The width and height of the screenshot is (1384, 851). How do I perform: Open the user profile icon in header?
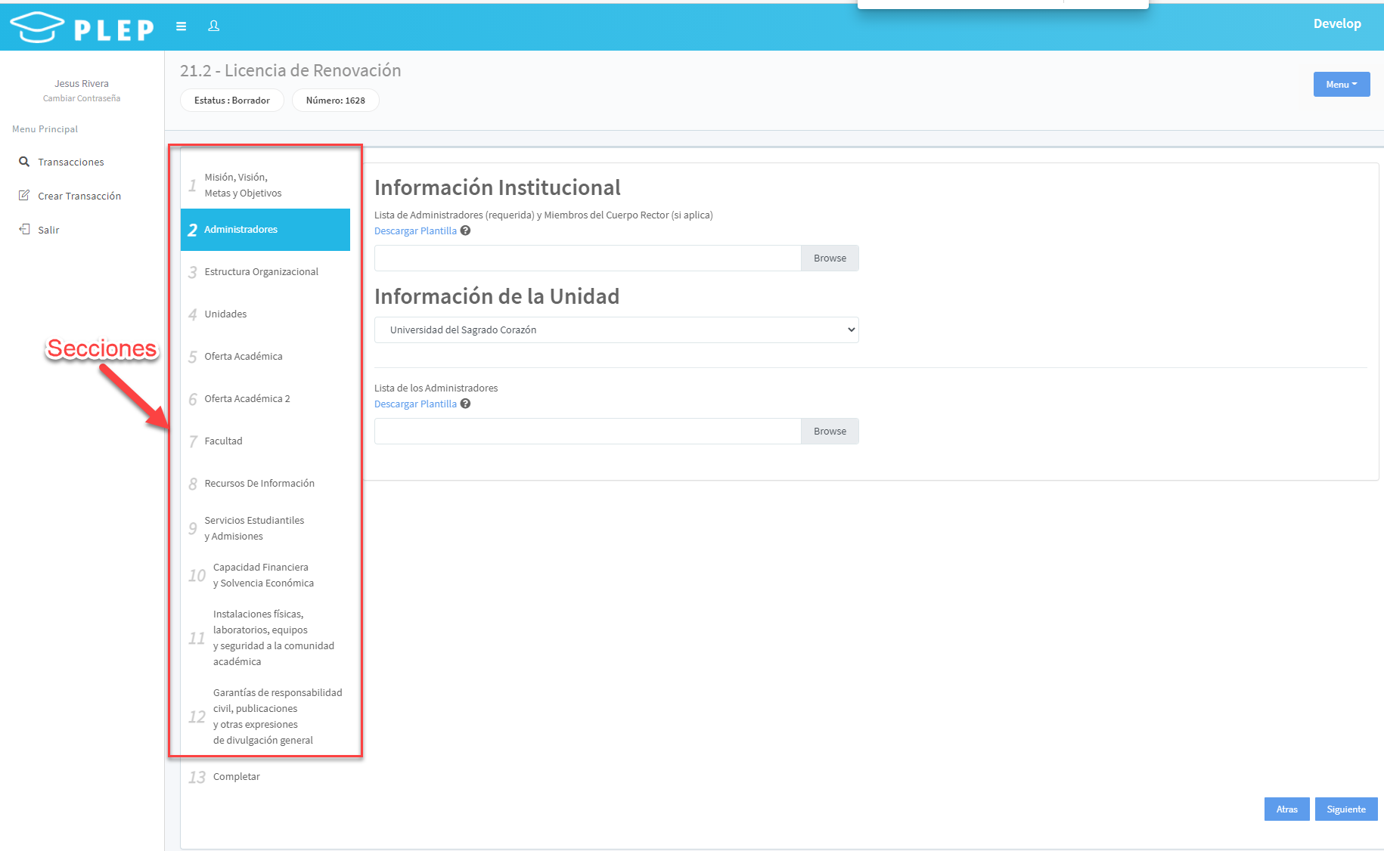coord(214,26)
